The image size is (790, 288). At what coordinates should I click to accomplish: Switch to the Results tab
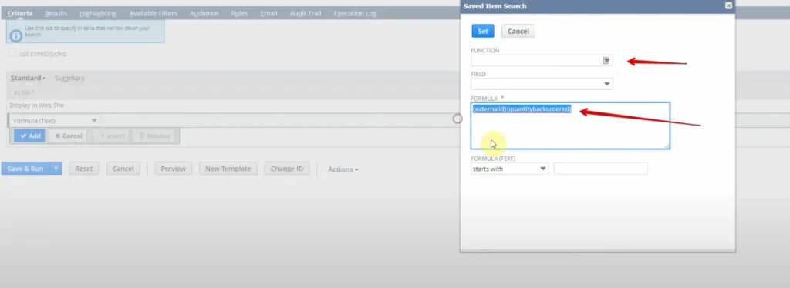point(56,14)
